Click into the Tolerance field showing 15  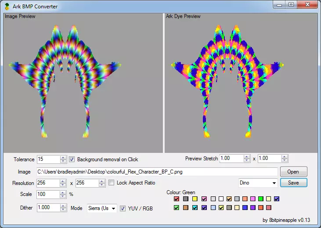pos(48,159)
